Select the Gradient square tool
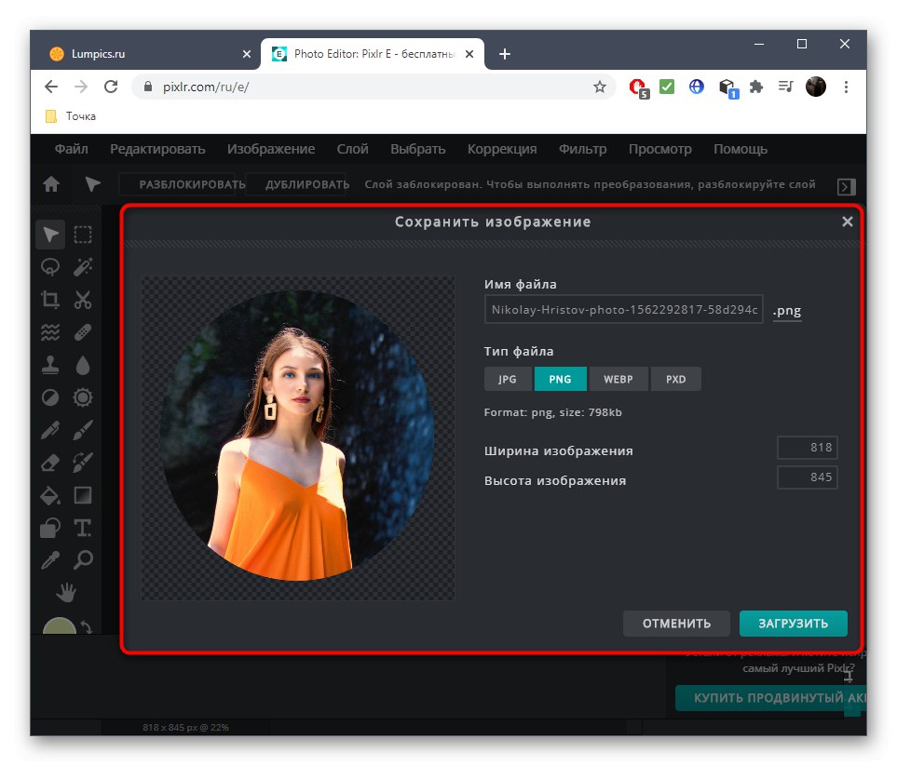The height and width of the screenshot is (766, 897). point(83,495)
